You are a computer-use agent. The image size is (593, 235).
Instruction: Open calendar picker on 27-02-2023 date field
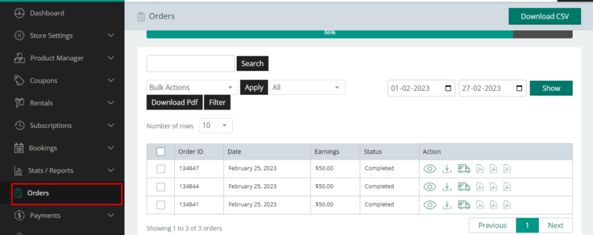519,89
